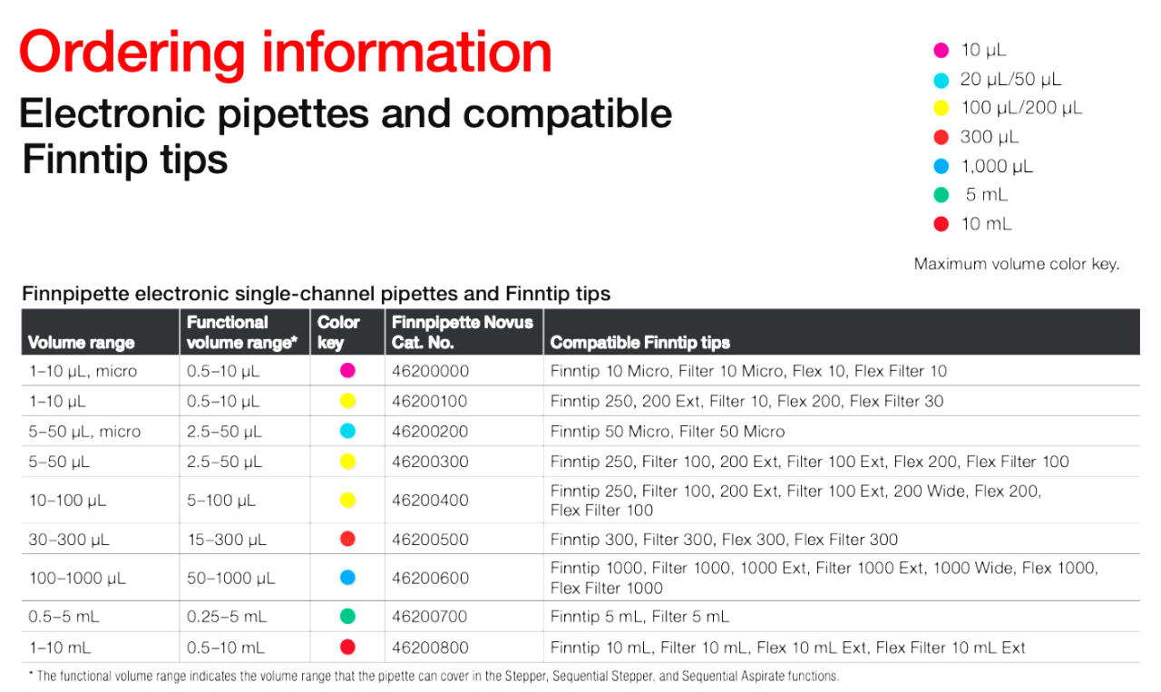1161x692 pixels.
Task: Pick the red 10 mL legend dot
Action: pyautogui.click(x=941, y=224)
